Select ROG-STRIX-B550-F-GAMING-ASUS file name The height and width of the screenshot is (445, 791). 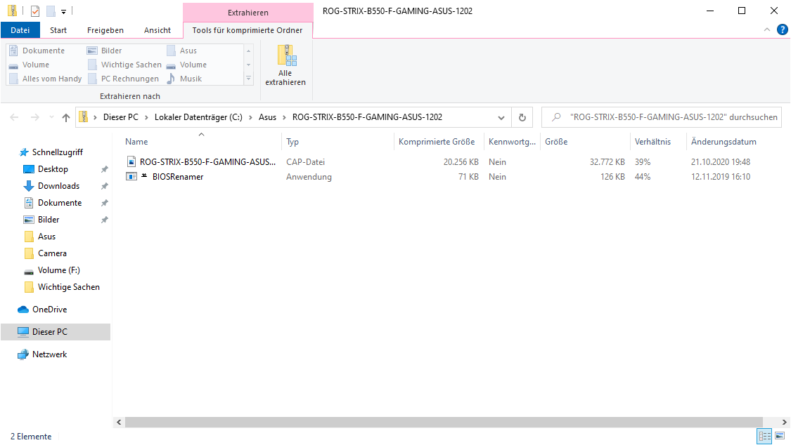(x=208, y=162)
